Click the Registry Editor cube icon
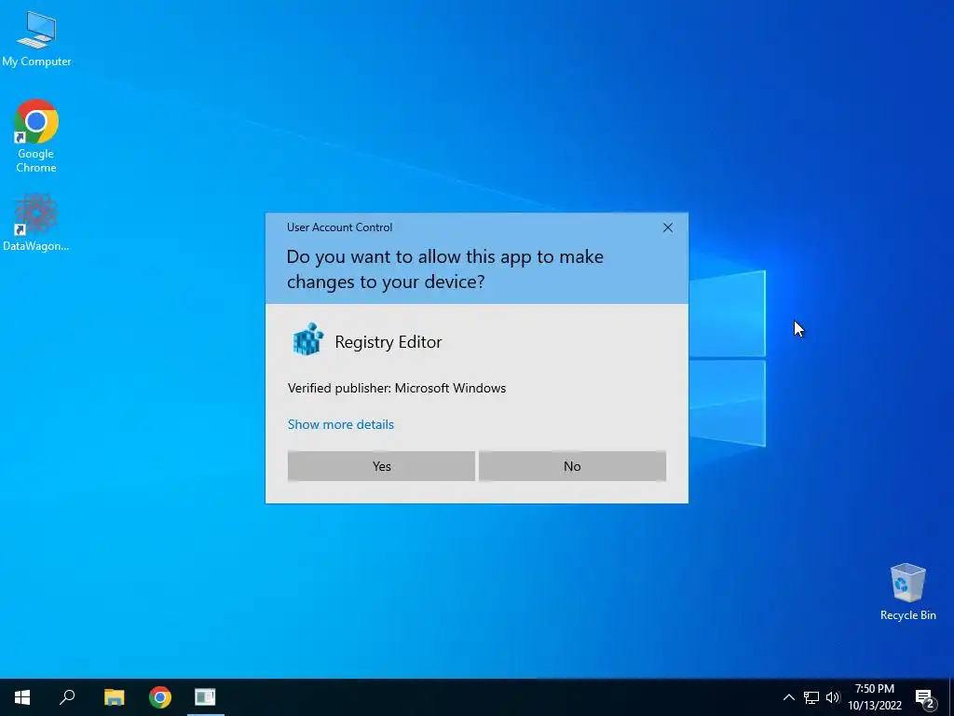This screenshot has width=954, height=716. 307,339
